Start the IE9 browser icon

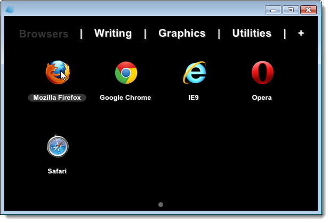tap(195, 73)
